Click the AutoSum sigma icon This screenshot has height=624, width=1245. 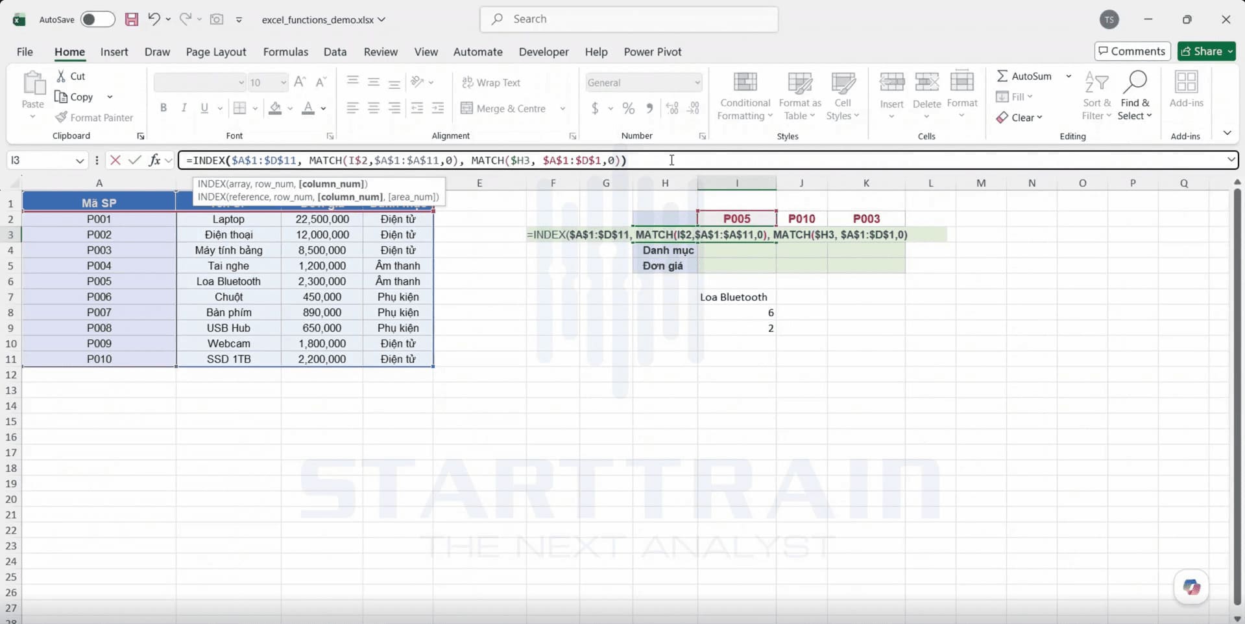tap(1002, 76)
